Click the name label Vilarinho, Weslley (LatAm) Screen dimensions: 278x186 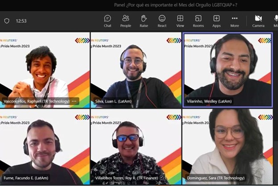coord(209,101)
